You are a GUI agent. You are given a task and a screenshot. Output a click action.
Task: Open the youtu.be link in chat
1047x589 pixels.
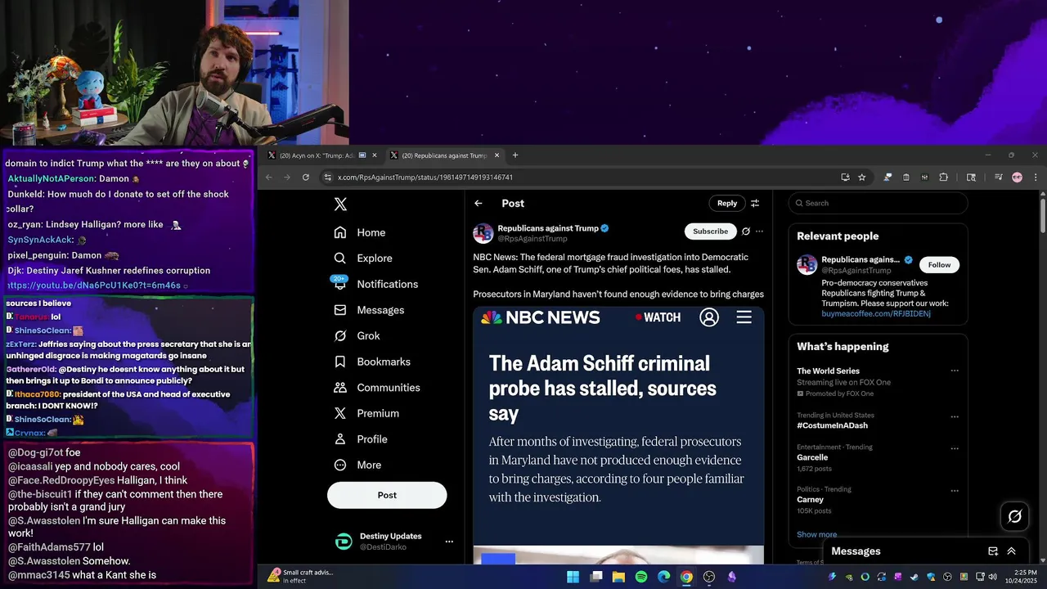click(x=93, y=286)
